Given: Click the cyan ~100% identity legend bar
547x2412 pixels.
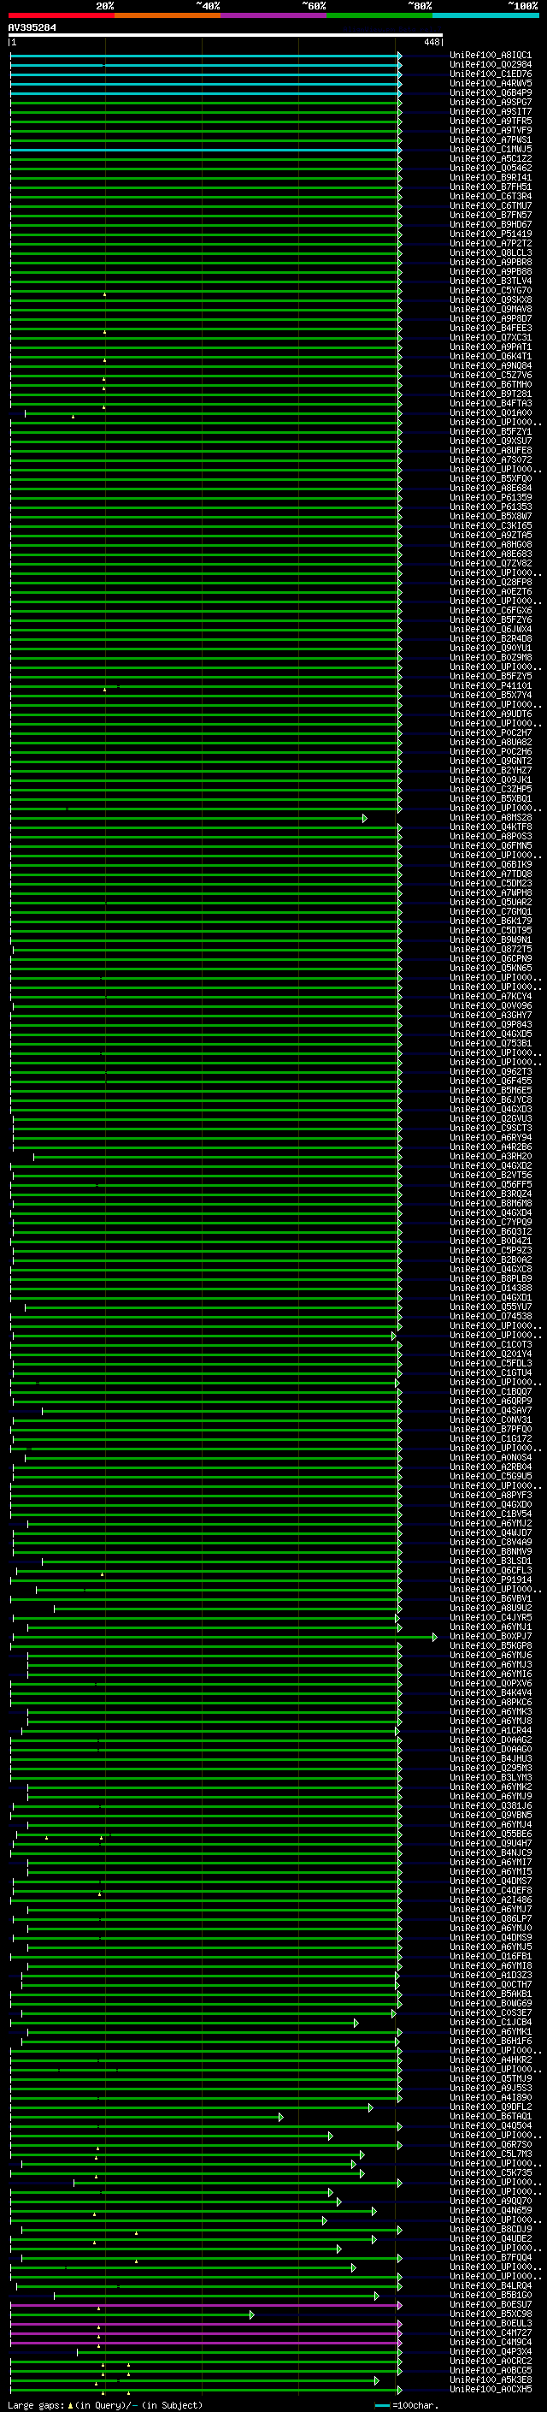Looking at the screenshot, I should pos(485,15).
